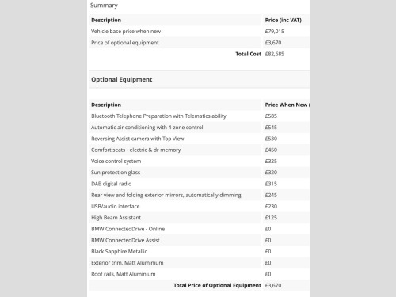The height and width of the screenshot is (297, 396).
Task: Click the Comfort seats electric & dr memory row
Action: click(x=200, y=150)
